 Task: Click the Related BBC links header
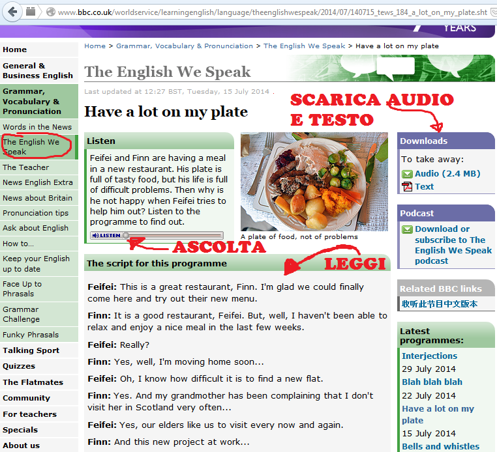click(446, 289)
